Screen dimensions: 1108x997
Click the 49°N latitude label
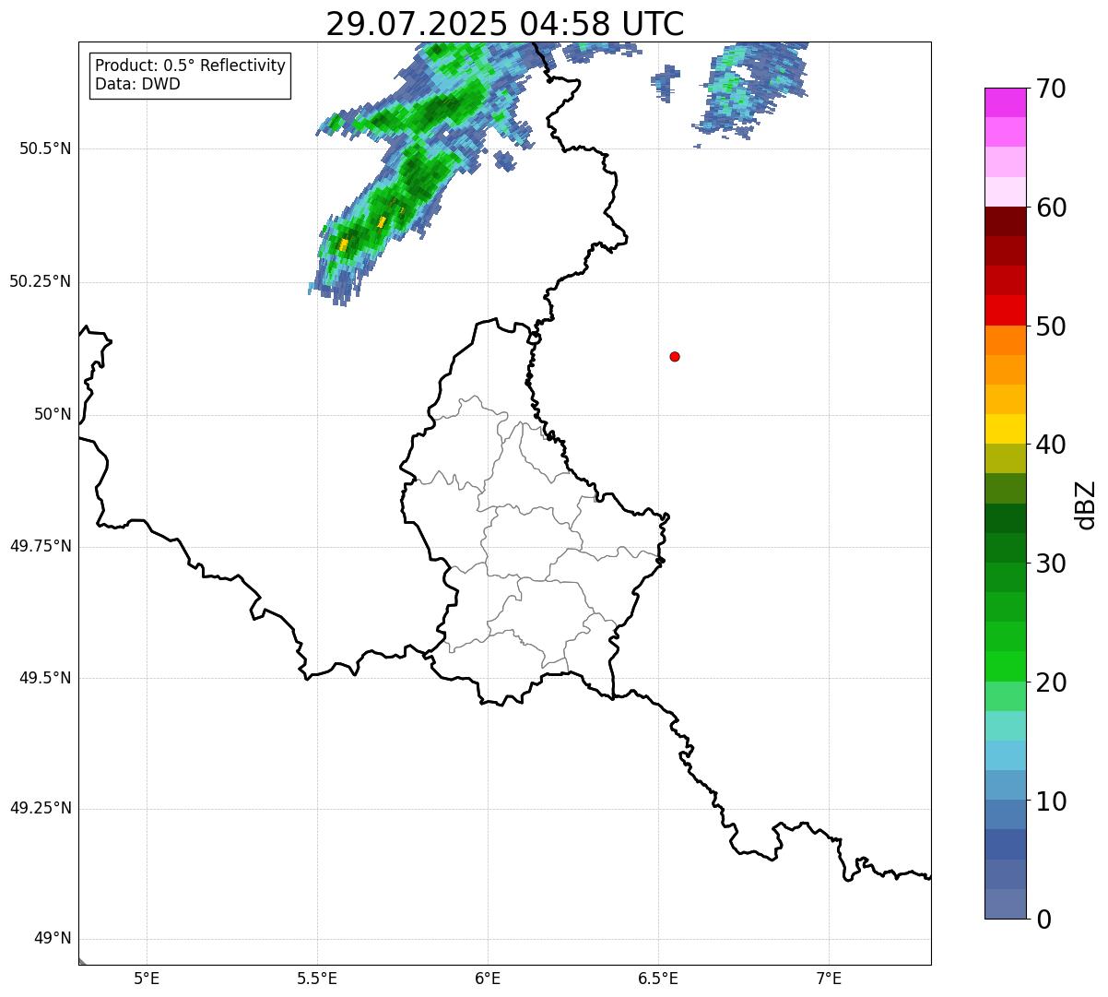tap(53, 938)
